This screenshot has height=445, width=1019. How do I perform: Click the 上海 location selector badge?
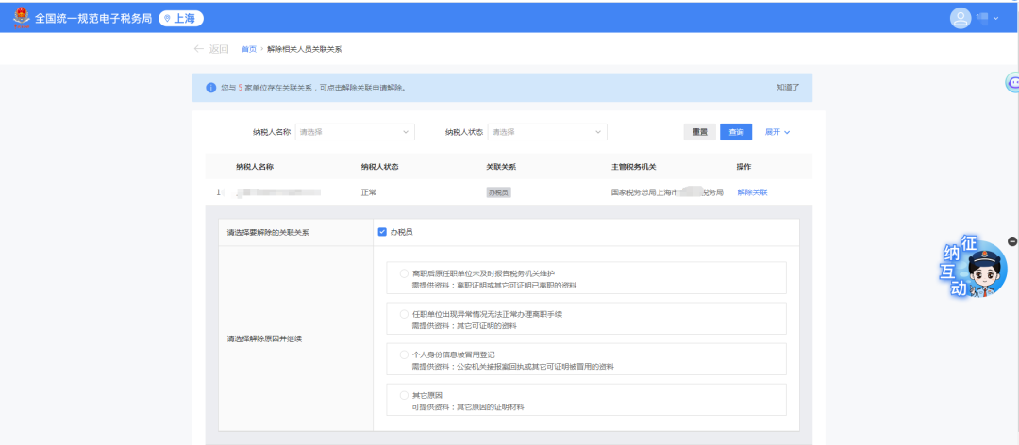pos(181,18)
